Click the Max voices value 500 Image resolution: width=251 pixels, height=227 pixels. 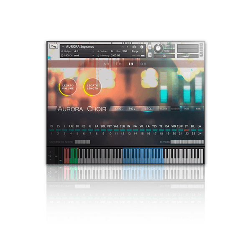pos(125,51)
